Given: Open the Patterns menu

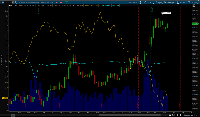Looking at the screenshot, I should [192, 2].
